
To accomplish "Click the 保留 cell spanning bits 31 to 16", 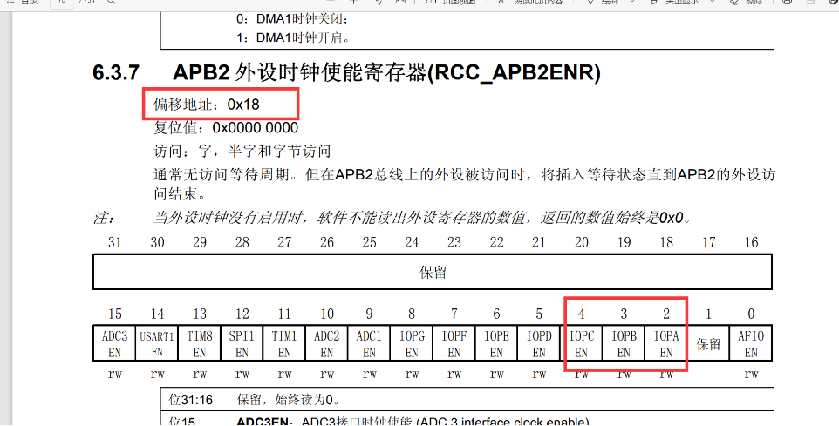I will 433,272.
